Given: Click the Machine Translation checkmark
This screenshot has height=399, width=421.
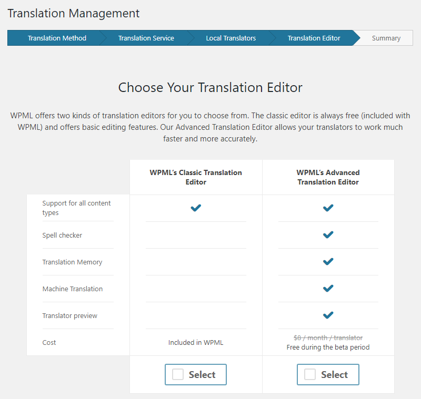Looking at the screenshot, I should [328, 288].
